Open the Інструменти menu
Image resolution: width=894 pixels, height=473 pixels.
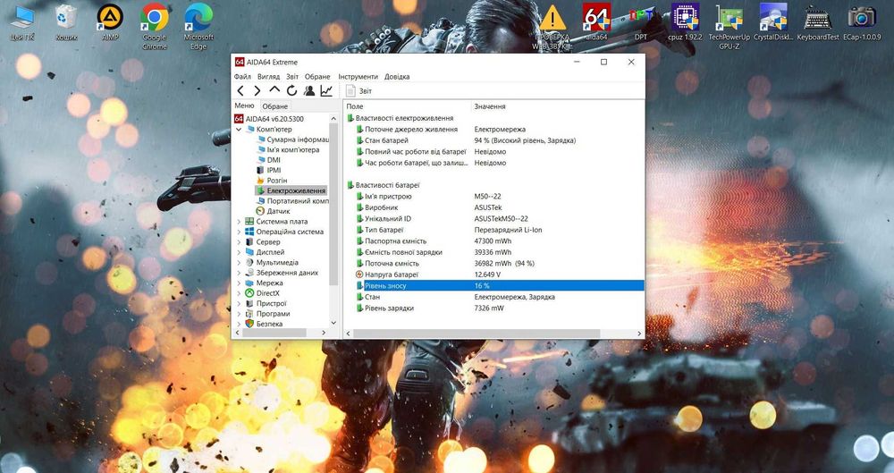point(358,77)
